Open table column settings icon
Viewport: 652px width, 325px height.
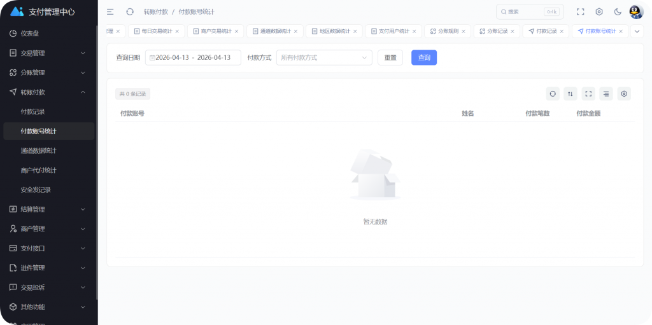[x=624, y=94]
